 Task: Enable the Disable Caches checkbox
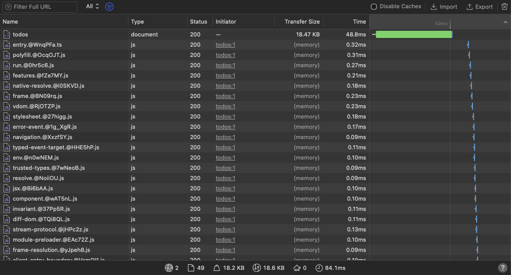(374, 7)
